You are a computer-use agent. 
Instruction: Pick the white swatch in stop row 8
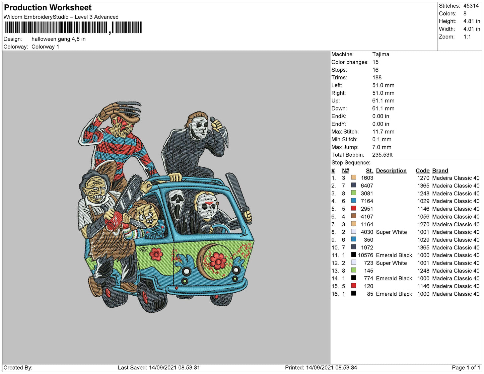[354, 231]
